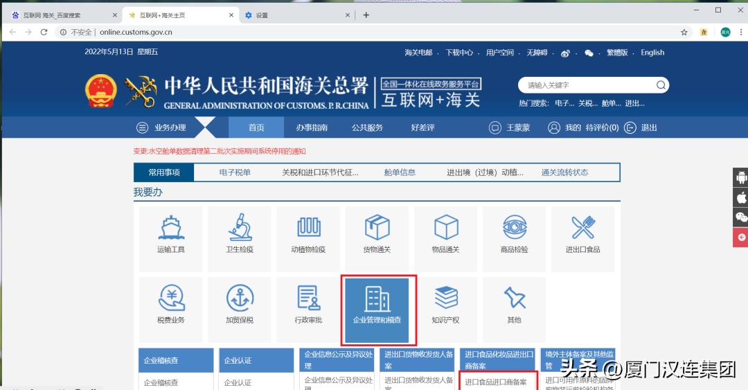Select the 企业管理和稽查 building icon tile
Image resolution: width=748 pixels, height=390 pixels.
[x=377, y=310]
